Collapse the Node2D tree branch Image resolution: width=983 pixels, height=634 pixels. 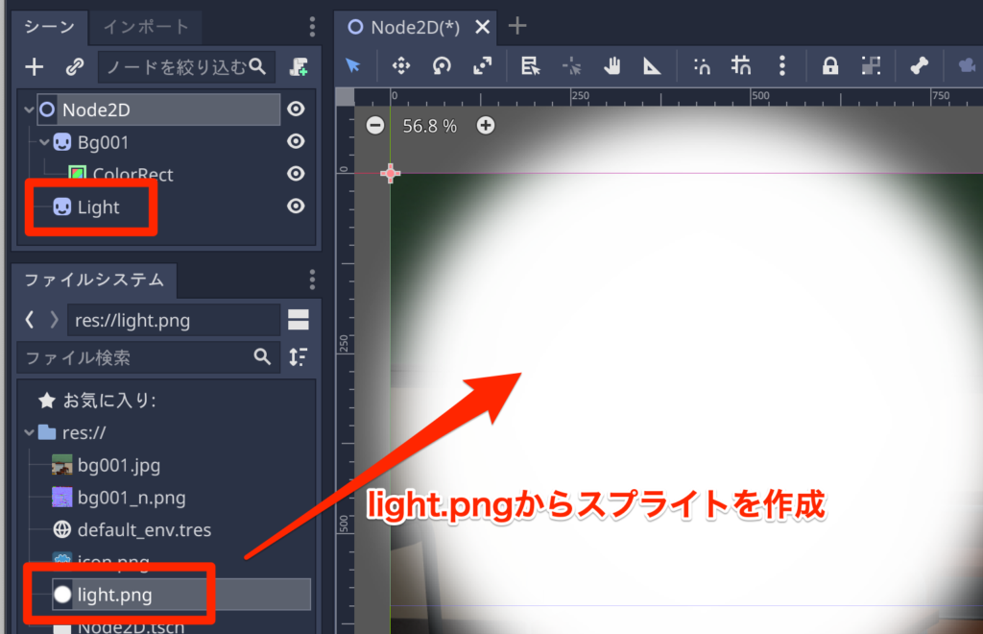(x=29, y=110)
